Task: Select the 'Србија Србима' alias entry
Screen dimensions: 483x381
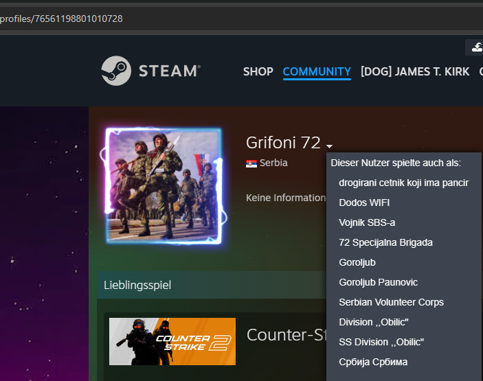Action: pos(373,362)
